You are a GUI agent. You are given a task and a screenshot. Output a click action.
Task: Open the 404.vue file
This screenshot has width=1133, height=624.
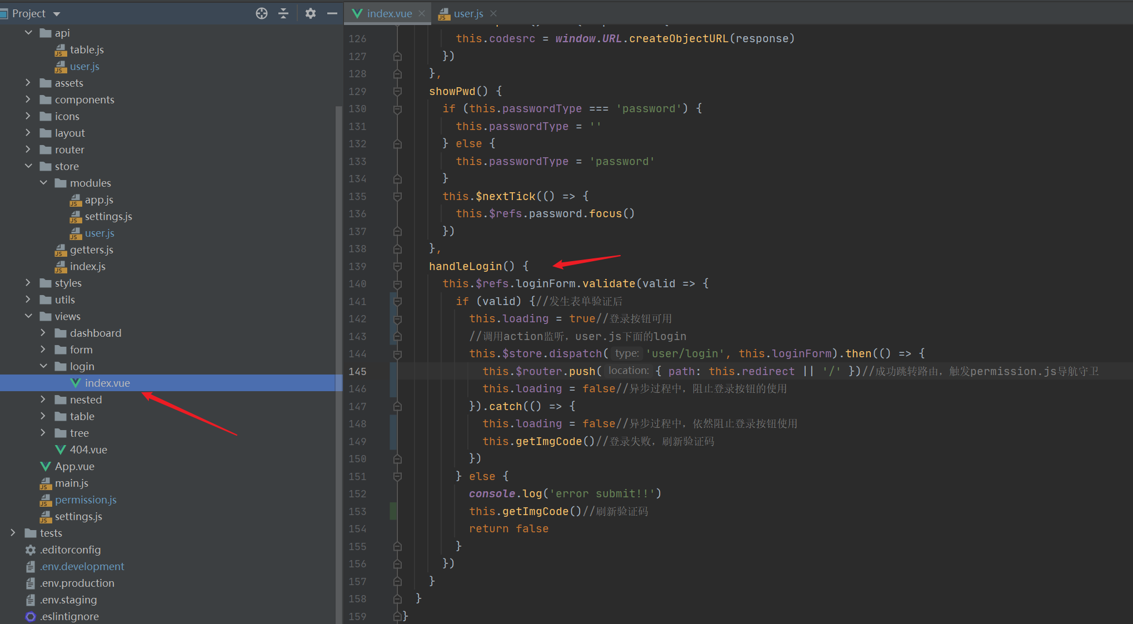88,450
